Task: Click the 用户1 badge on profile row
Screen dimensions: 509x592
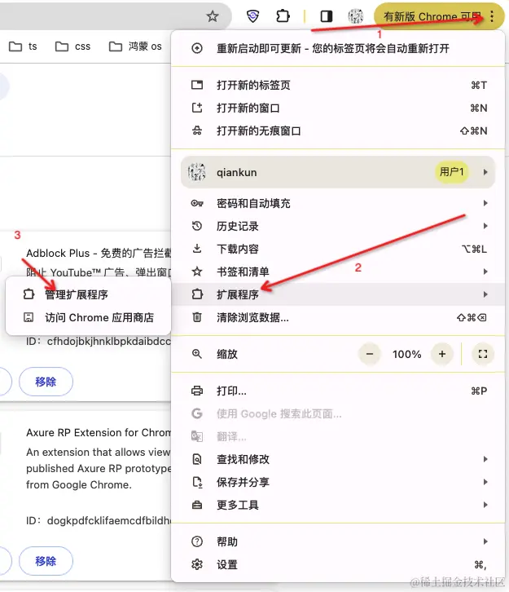Action: pyautogui.click(x=451, y=172)
